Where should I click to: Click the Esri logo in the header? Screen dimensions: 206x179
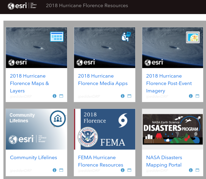(22, 6)
